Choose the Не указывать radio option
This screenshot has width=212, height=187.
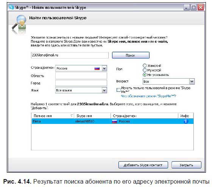pyautogui.click(x=145, y=75)
